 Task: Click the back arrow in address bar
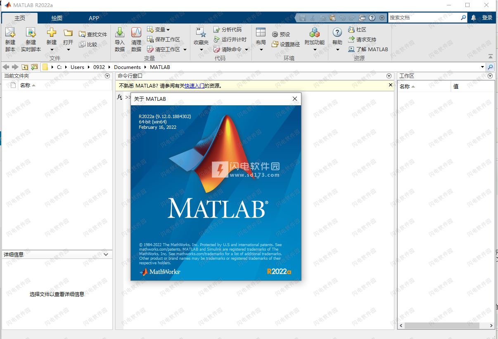click(x=6, y=67)
